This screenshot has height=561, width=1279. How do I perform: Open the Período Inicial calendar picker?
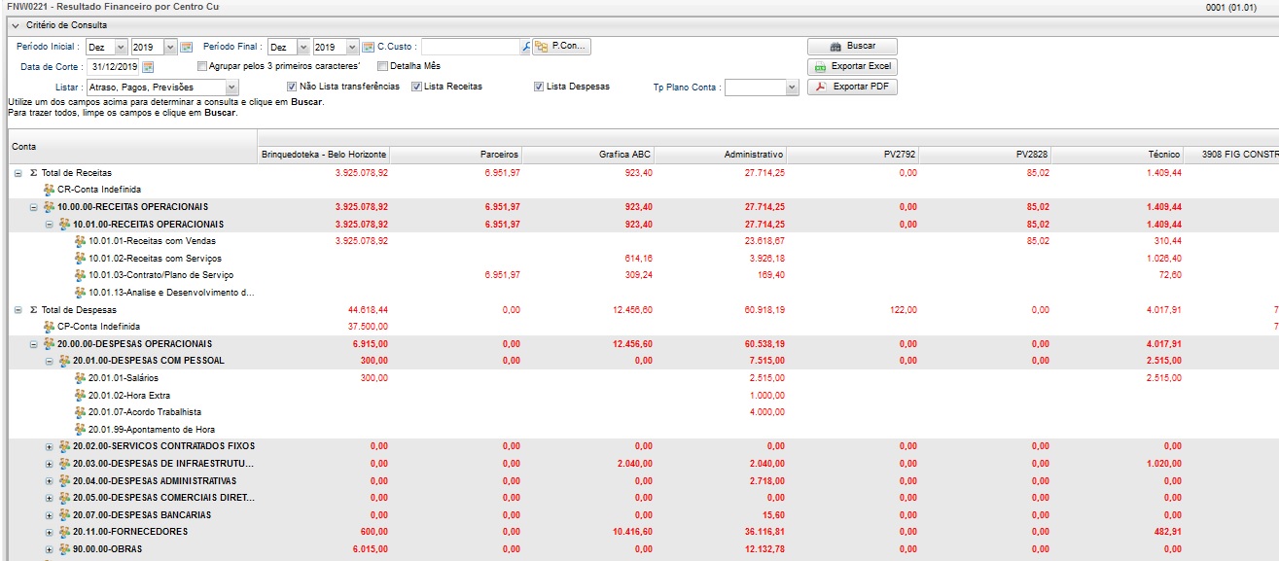(x=187, y=47)
